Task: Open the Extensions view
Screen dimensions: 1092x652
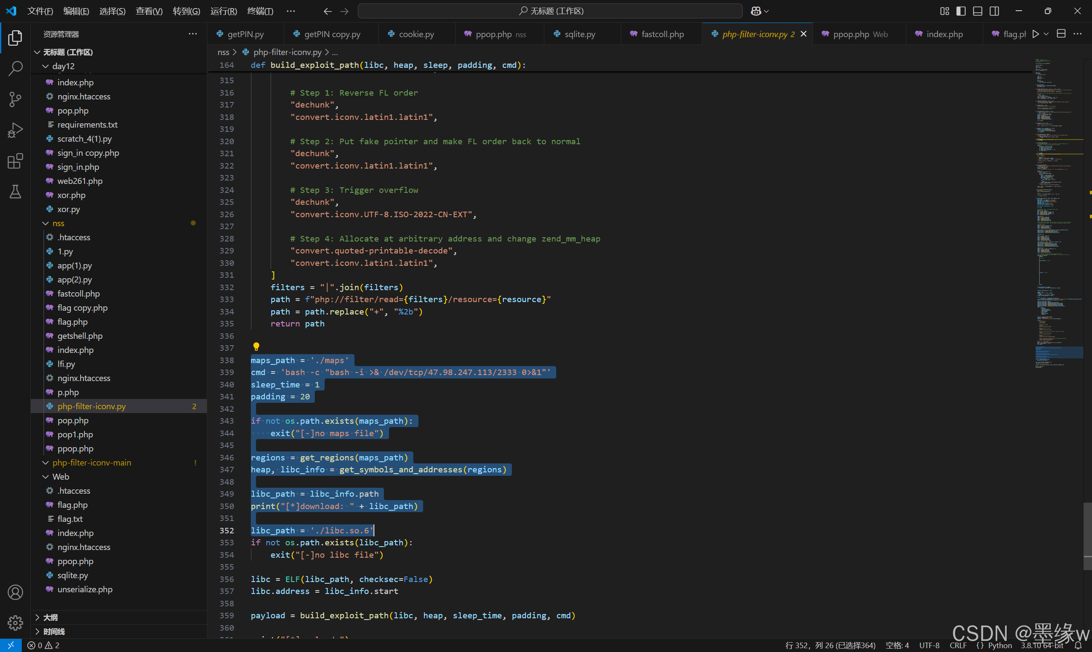Action: tap(15, 161)
